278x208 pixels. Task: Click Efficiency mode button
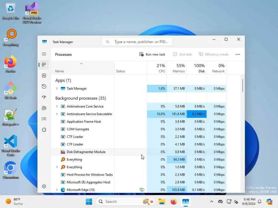[x=213, y=54]
